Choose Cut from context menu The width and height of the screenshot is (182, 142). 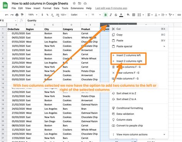click(139, 29)
